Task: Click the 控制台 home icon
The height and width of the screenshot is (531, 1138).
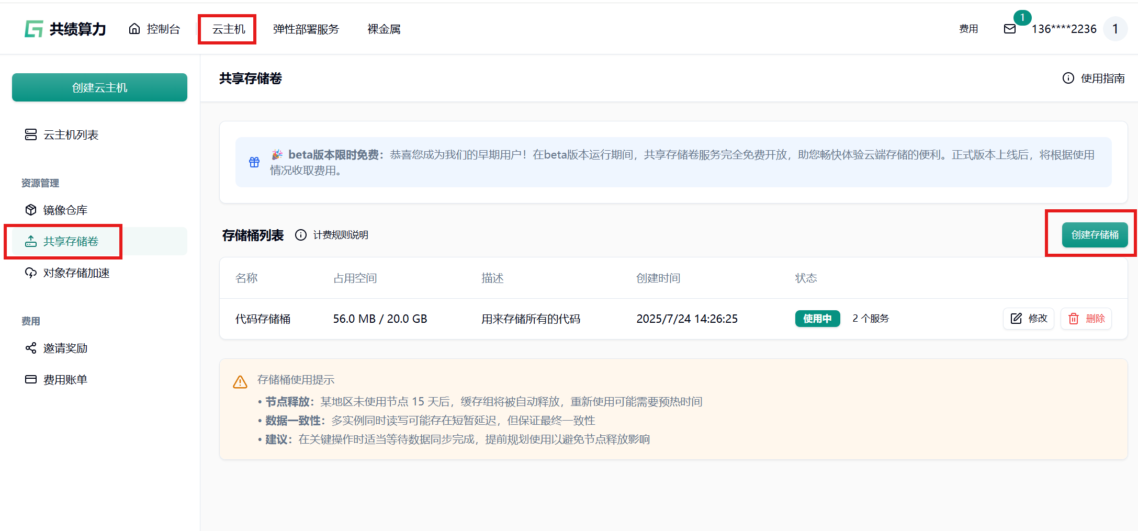Action: pos(134,29)
